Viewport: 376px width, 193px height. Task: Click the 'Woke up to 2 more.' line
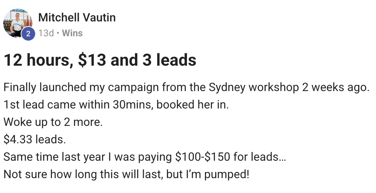pos(53,122)
